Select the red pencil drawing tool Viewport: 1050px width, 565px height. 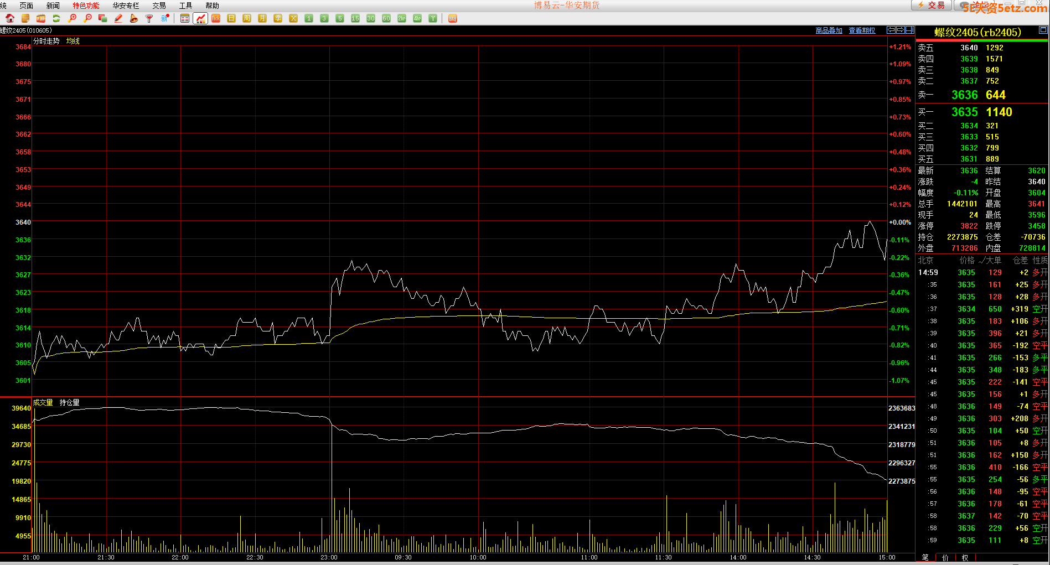[x=118, y=18]
